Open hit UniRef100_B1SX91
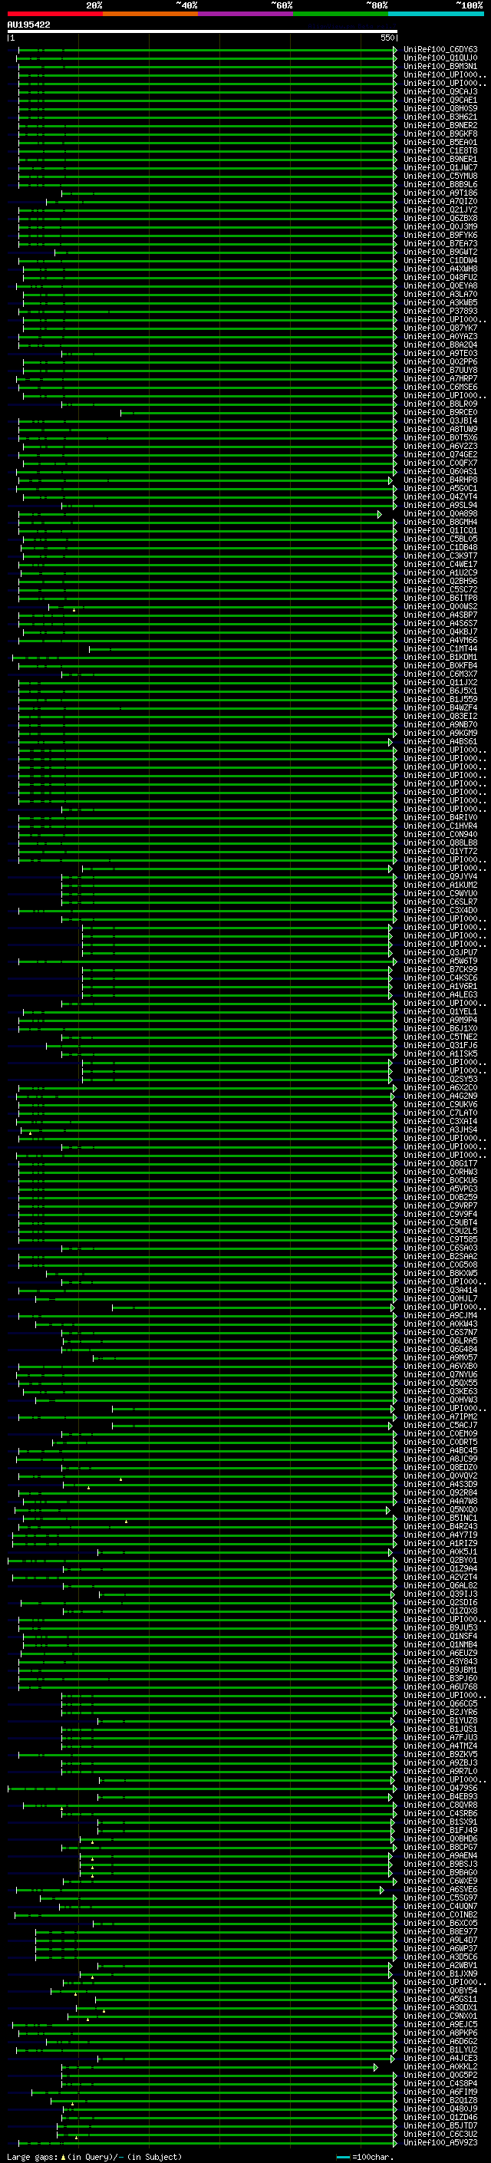This screenshot has height=2163, width=491. coord(440,1822)
